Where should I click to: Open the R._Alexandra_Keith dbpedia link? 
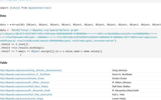pyautogui.click(x=25, y=90)
